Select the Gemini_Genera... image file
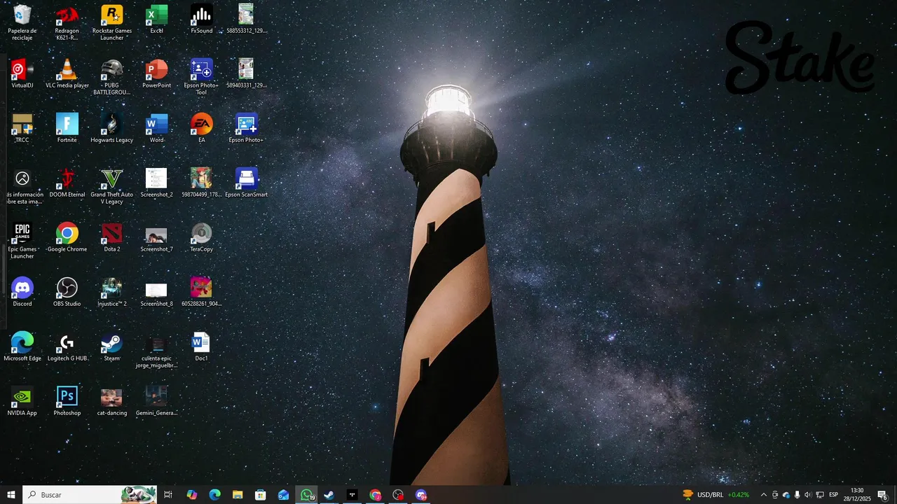897x504 pixels. point(157,402)
